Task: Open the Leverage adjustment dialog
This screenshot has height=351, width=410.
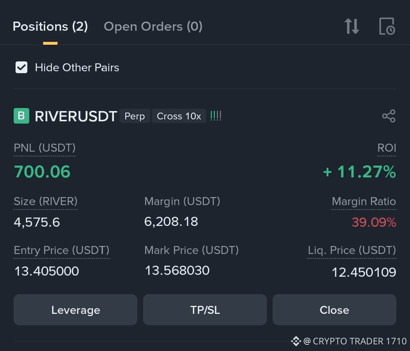Action: click(75, 310)
